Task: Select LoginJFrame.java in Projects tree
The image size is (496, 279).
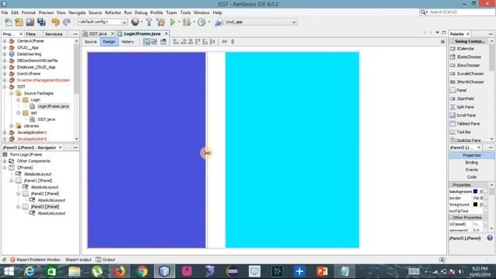Action: click(53, 106)
